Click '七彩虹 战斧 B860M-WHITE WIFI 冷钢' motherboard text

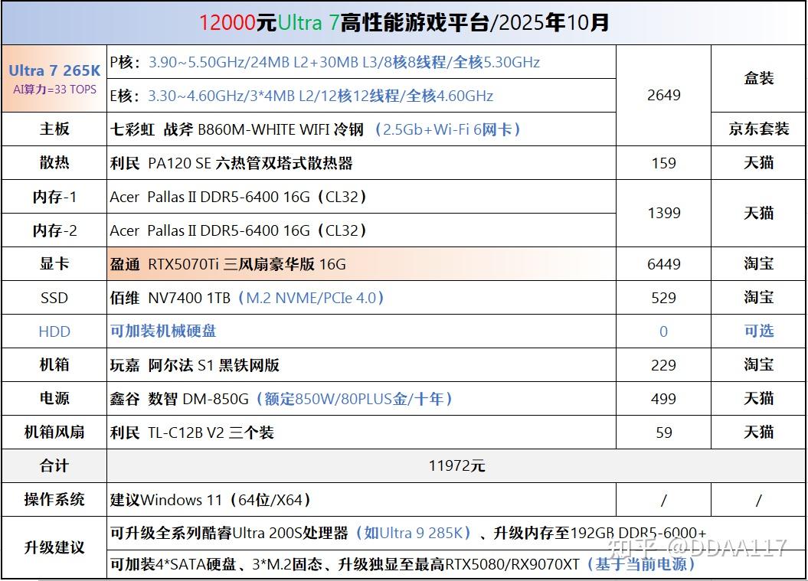tap(237, 129)
